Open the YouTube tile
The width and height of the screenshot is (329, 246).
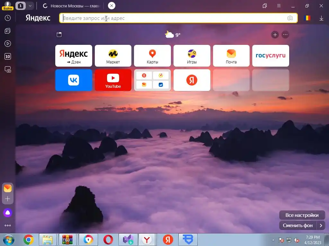(113, 80)
